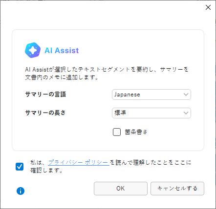Enable the 箇条書き checkbox
Screen dimensions: 216x209
(x=117, y=132)
